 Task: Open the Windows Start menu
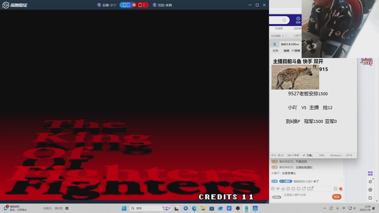[x=124, y=208]
